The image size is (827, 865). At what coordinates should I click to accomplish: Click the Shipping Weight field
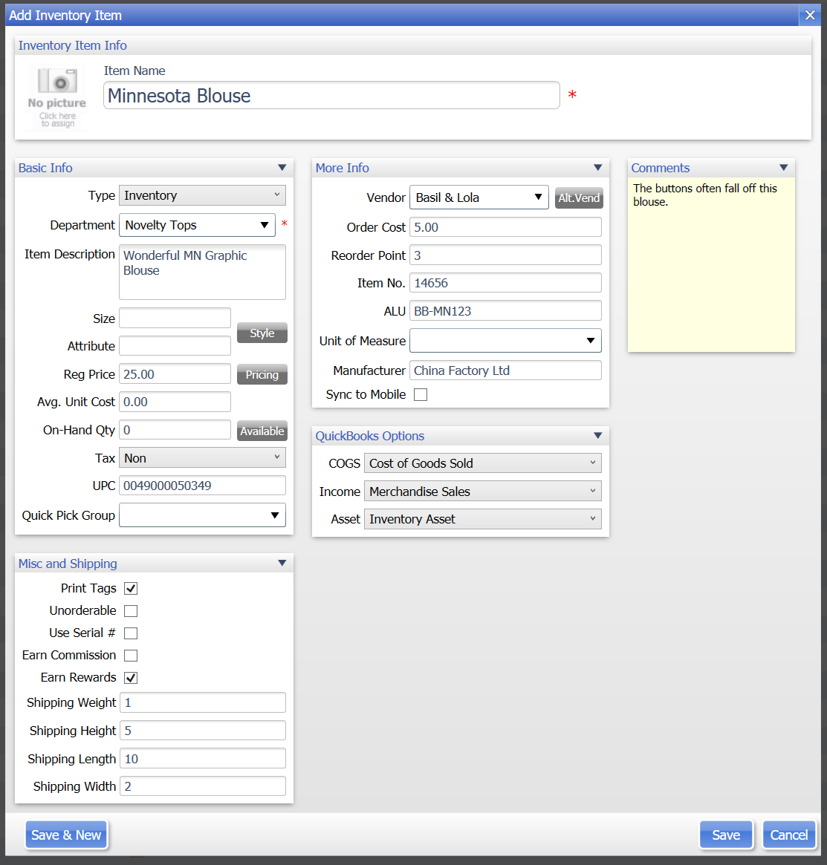click(203, 702)
